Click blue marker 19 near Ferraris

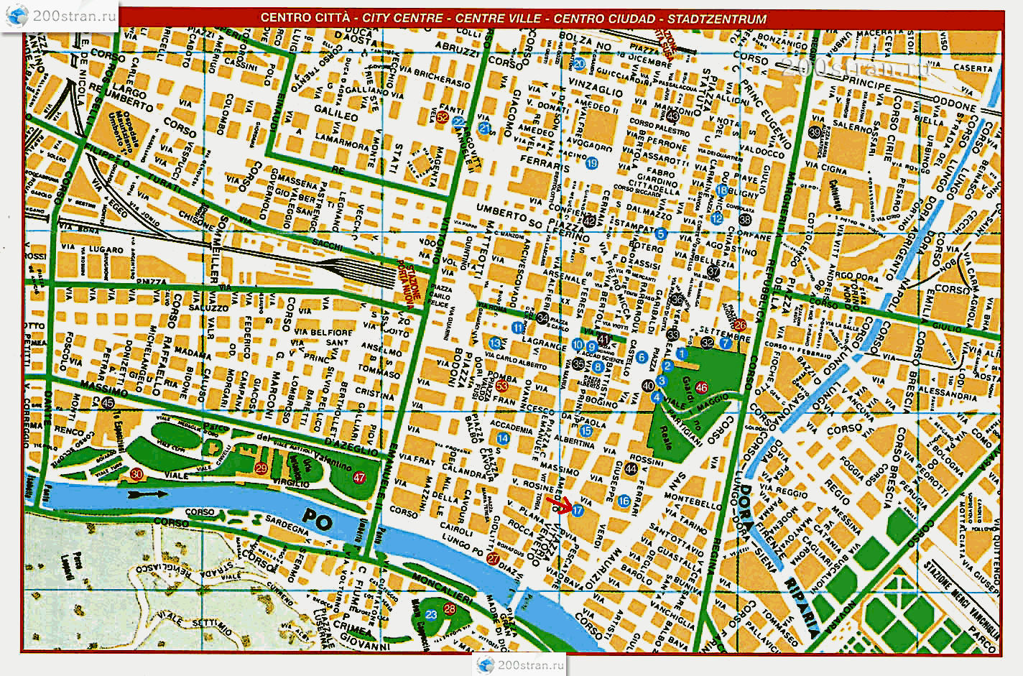coord(591,164)
